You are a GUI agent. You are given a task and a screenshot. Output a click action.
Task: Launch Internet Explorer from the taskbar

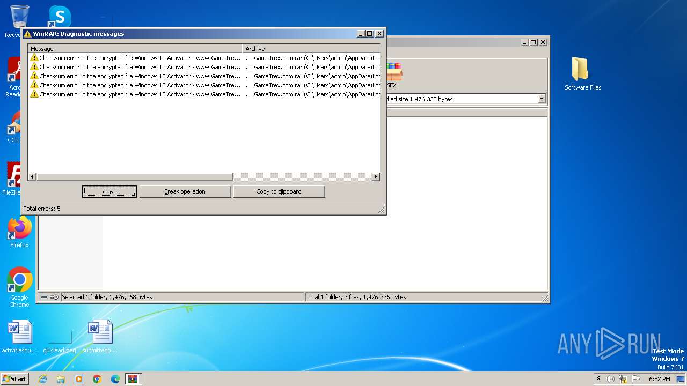[x=42, y=379]
